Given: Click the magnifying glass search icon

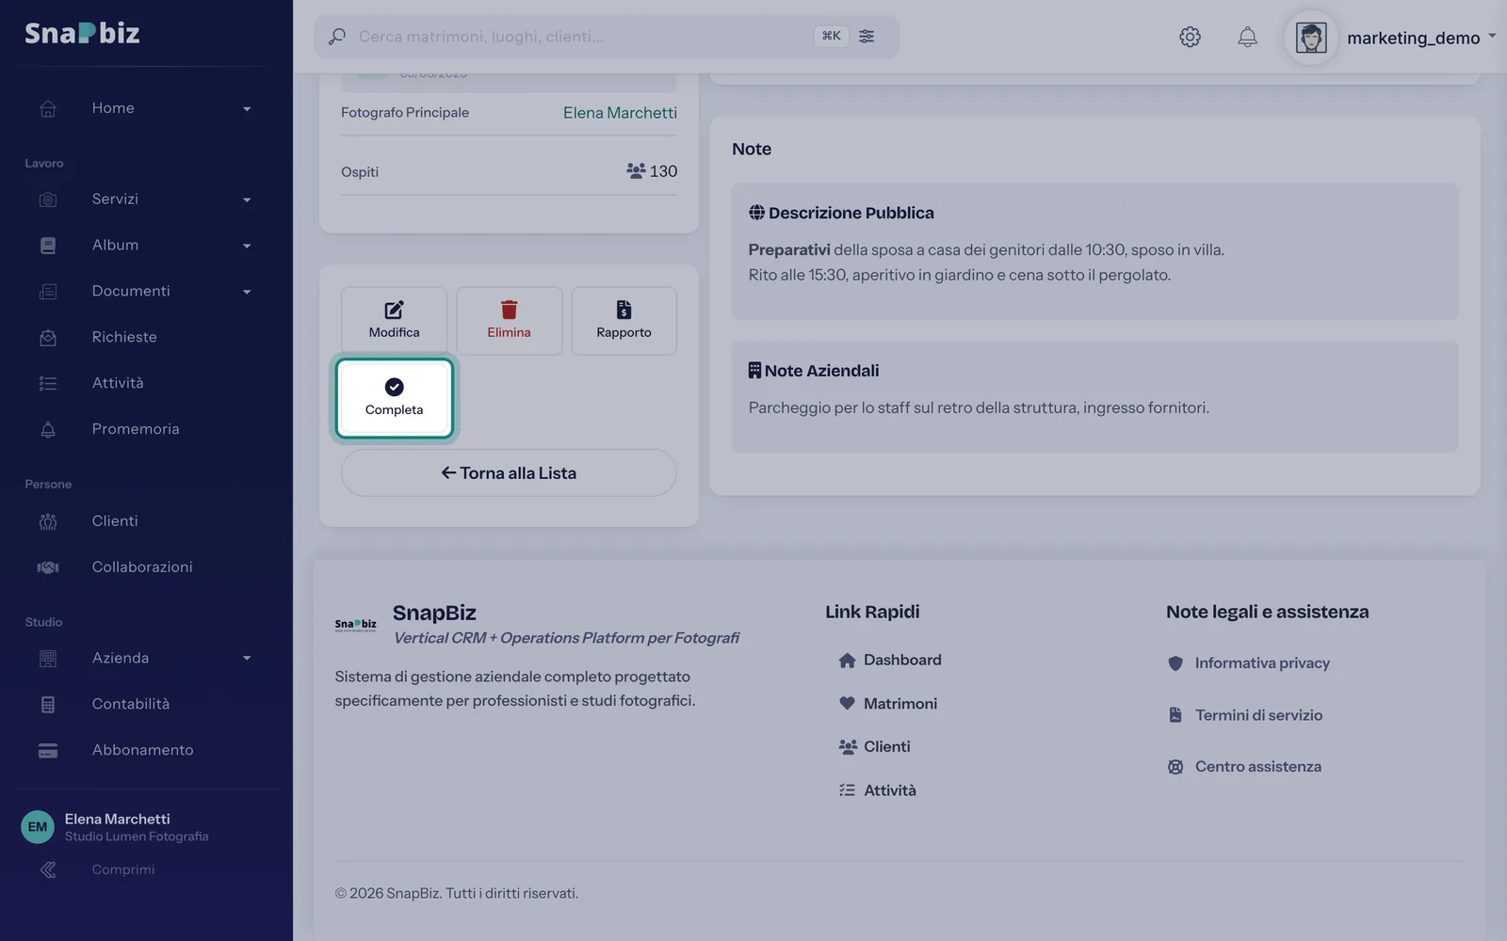Looking at the screenshot, I should coord(336,37).
